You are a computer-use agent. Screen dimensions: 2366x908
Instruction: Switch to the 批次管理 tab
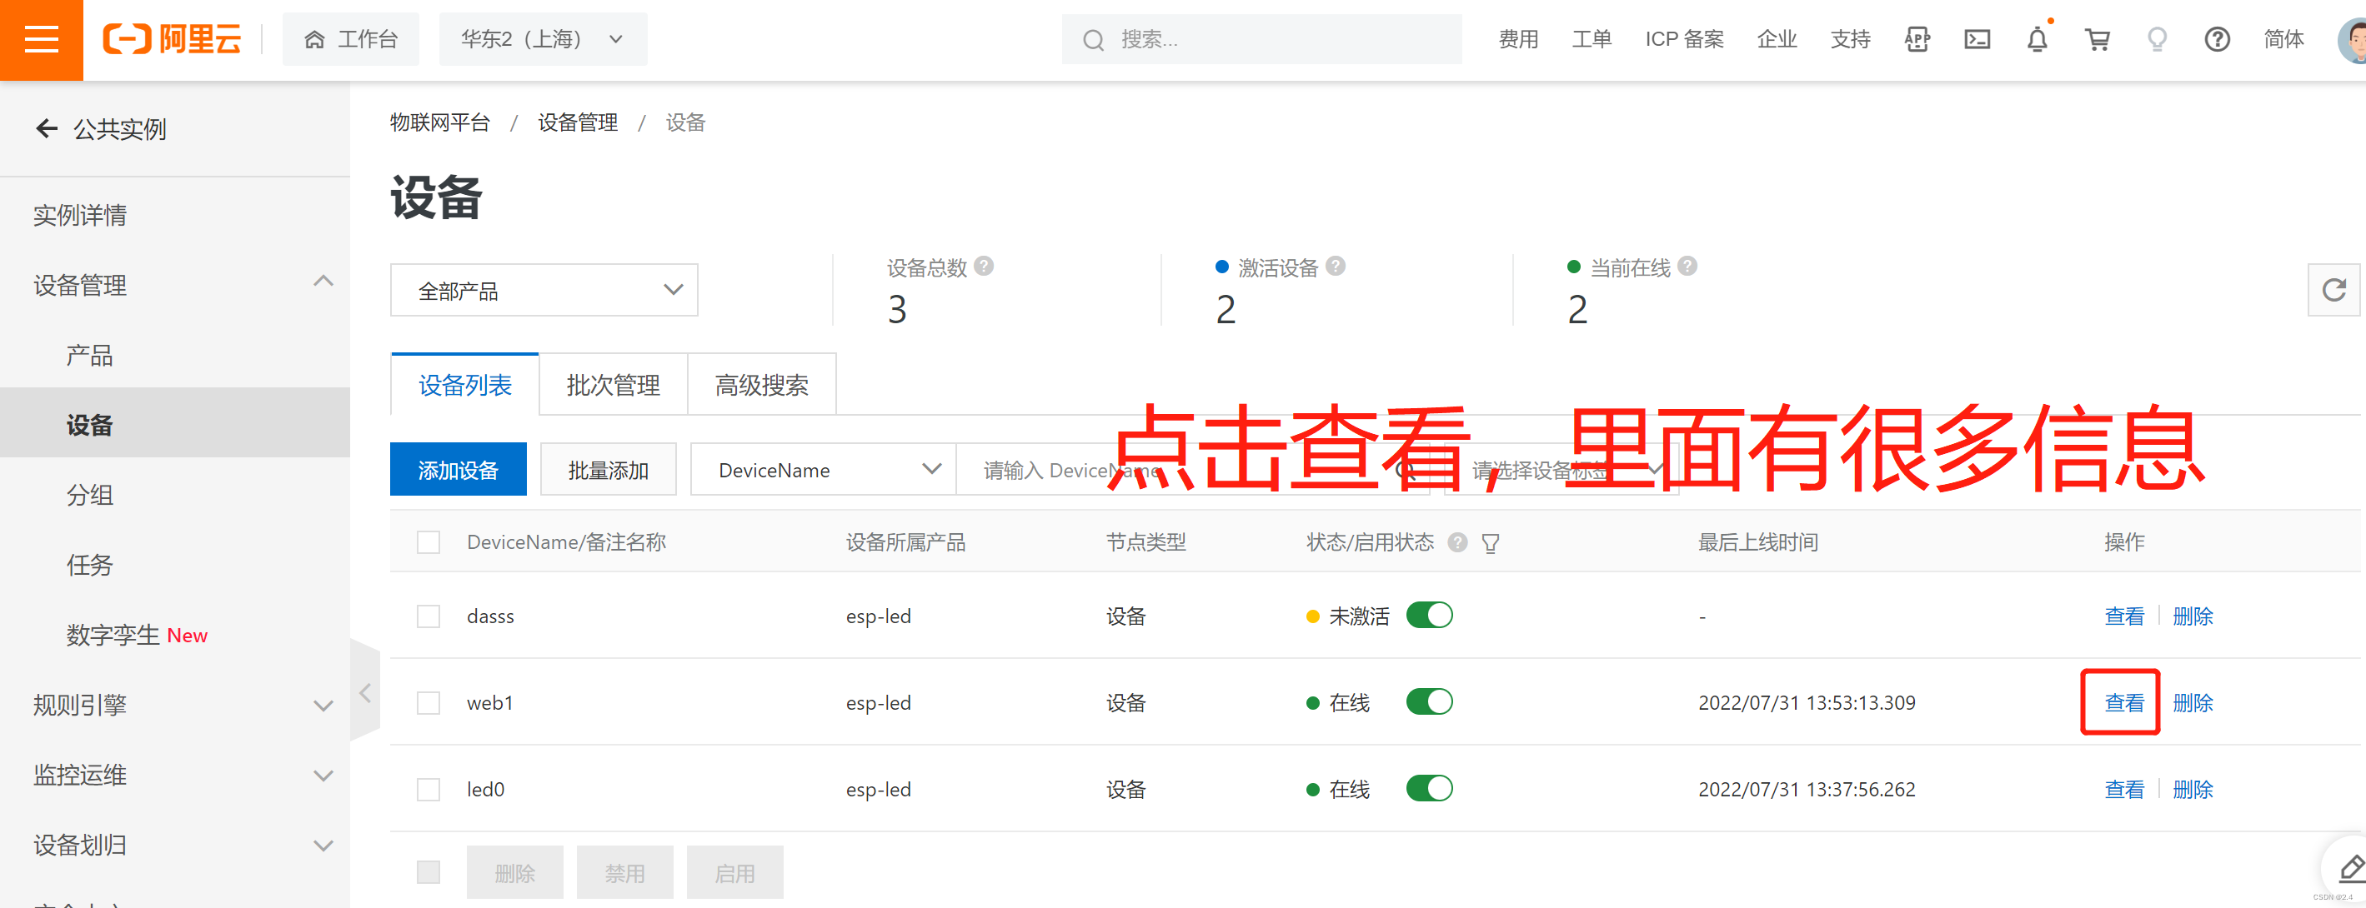[613, 386]
